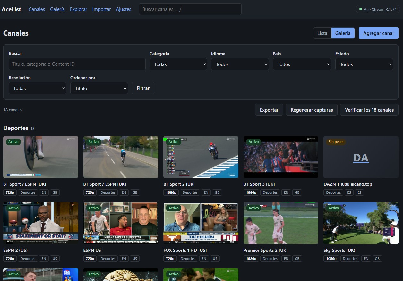Open Importar page
Screen dimensions: 403x281
coord(102,9)
